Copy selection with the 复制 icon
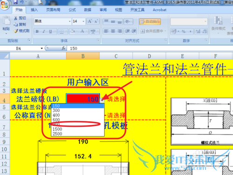 pos(20,24)
